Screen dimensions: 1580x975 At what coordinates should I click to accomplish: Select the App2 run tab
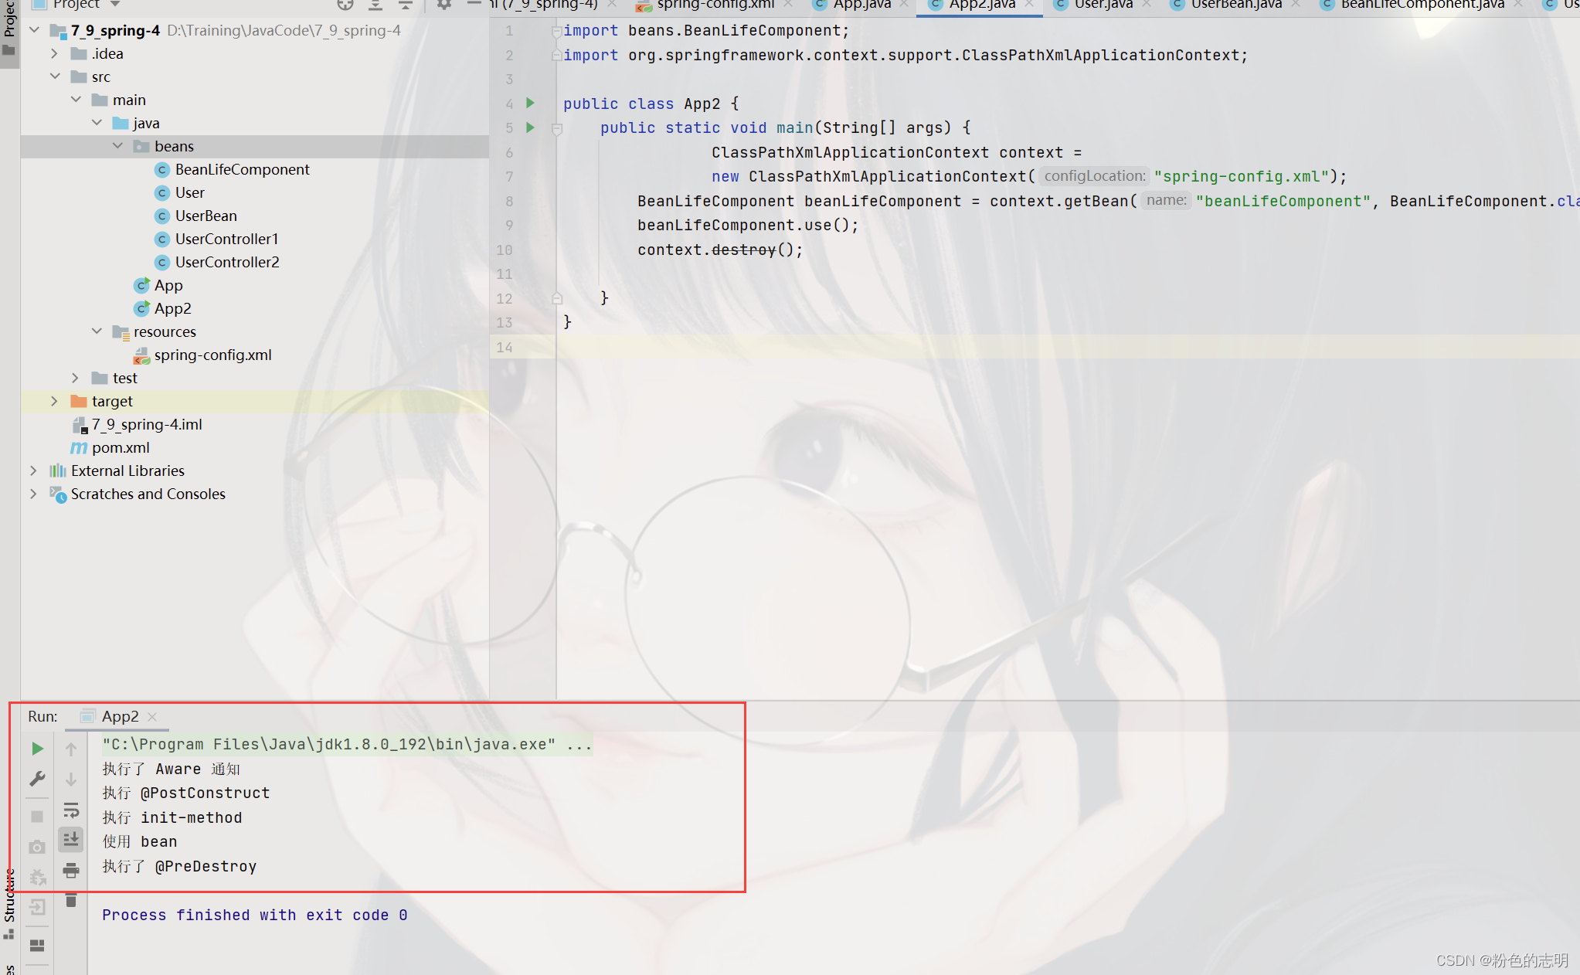tap(120, 717)
